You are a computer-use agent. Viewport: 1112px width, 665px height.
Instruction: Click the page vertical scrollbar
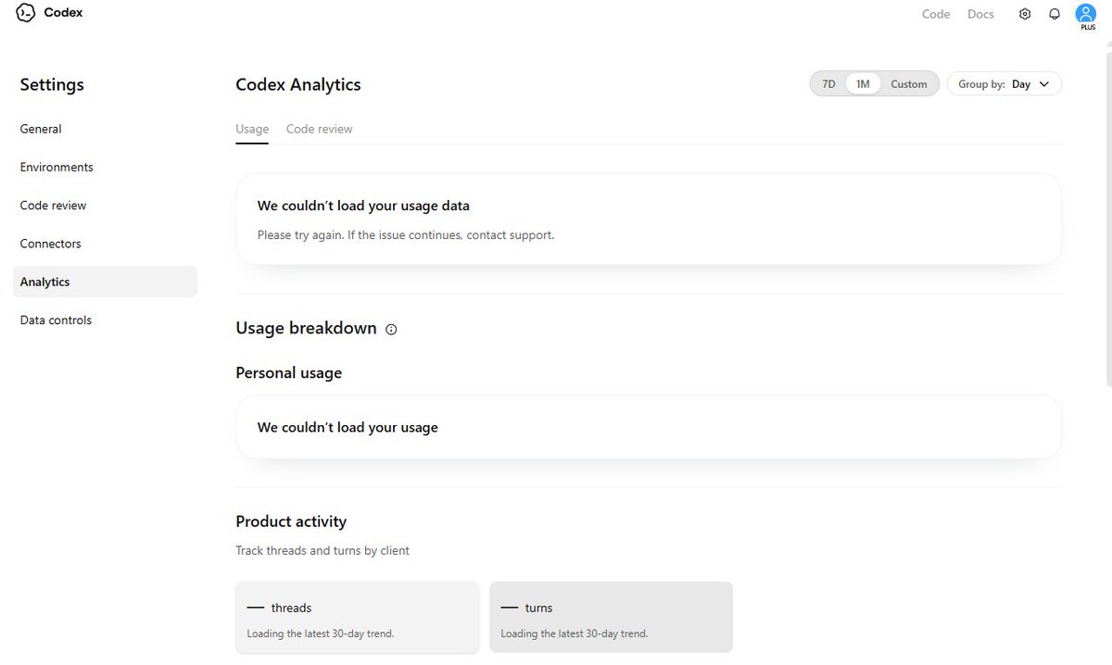tap(1107, 218)
